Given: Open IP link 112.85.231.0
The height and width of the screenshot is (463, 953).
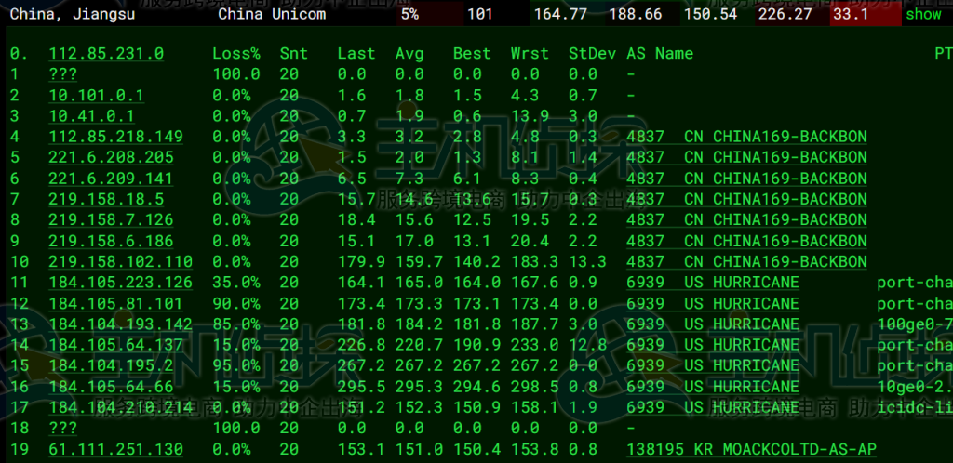Looking at the screenshot, I should tap(106, 54).
